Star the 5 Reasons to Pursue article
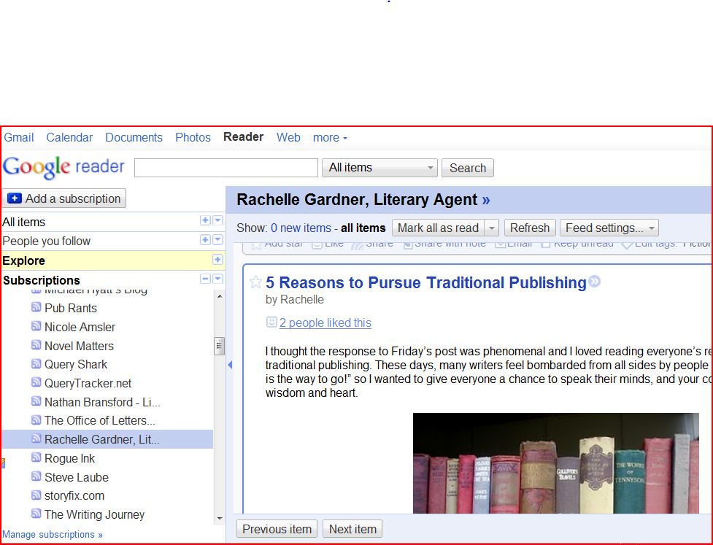 click(x=255, y=282)
